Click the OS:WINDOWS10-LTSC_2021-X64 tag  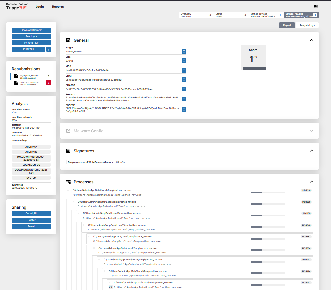[31, 171]
